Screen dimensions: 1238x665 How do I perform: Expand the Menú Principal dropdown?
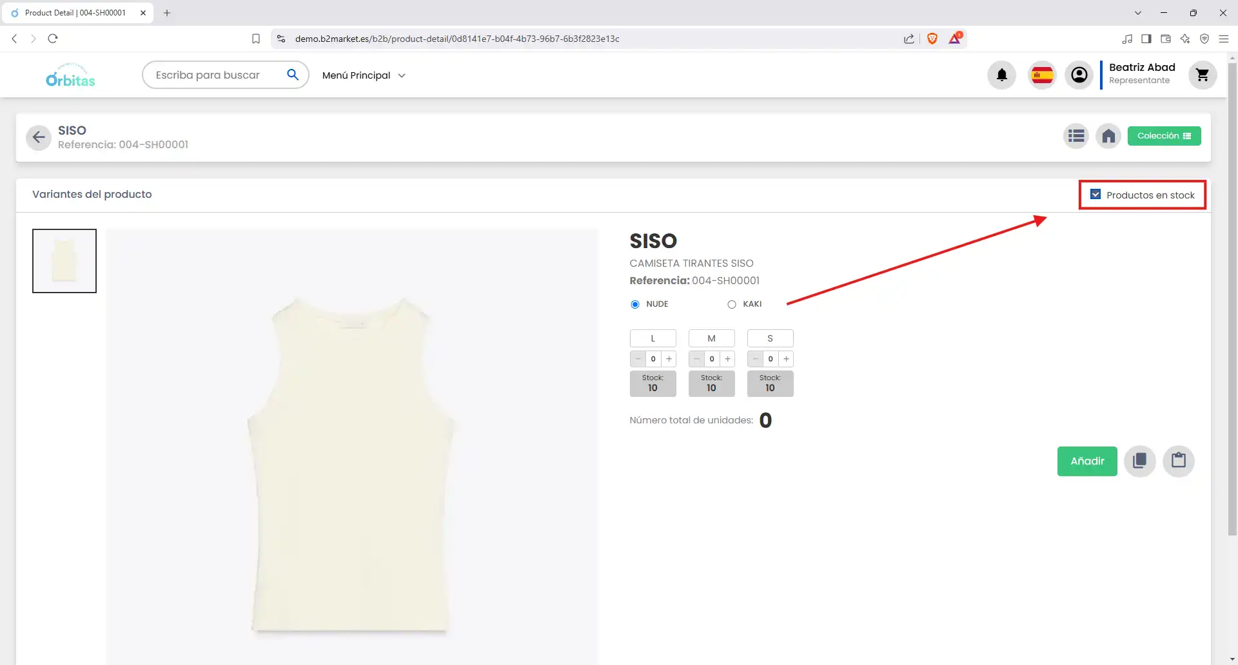tap(364, 75)
